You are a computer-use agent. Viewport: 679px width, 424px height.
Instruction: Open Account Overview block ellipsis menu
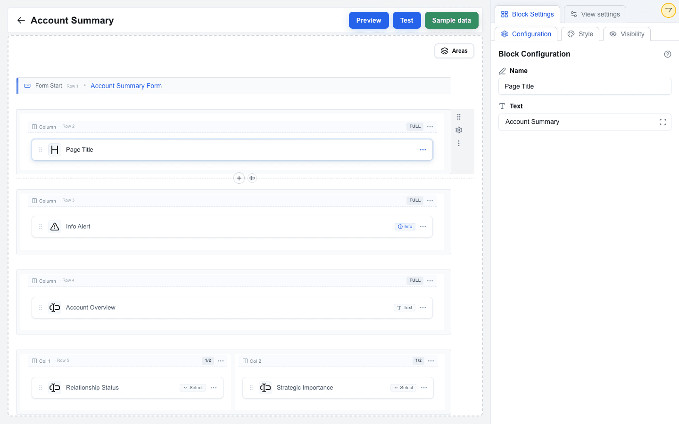click(423, 308)
